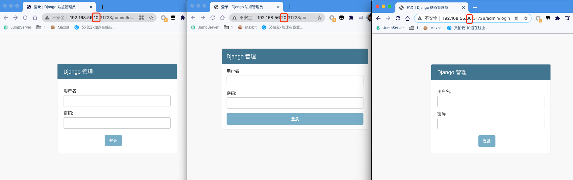Open JumpServer bookmark in the middle window
Image resolution: width=573 pixels, height=180 pixels.
(205, 27)
